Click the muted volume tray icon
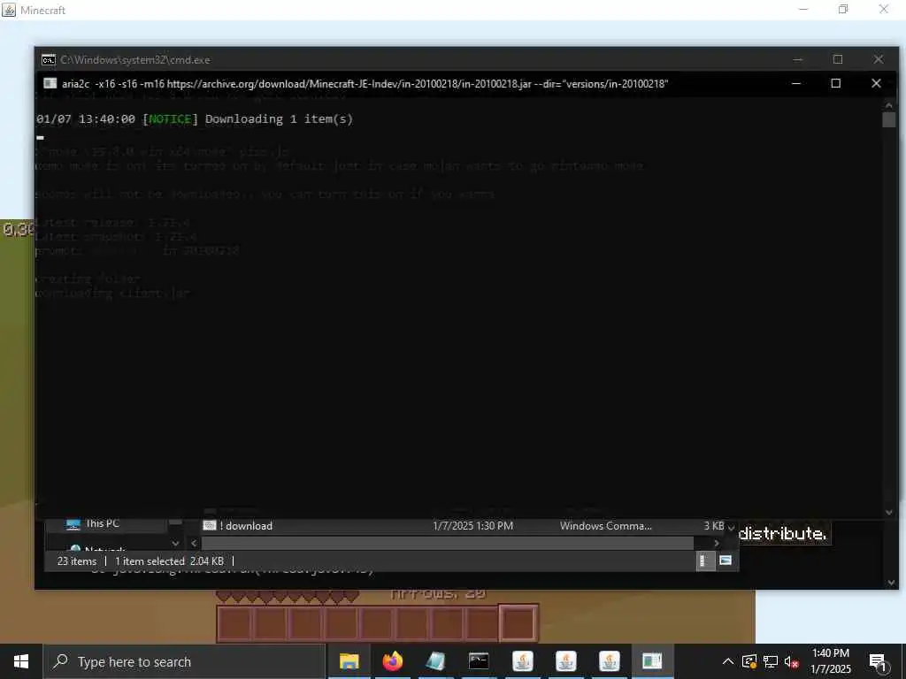The width and height of the screenshot is (906, 679). point(791,661)
